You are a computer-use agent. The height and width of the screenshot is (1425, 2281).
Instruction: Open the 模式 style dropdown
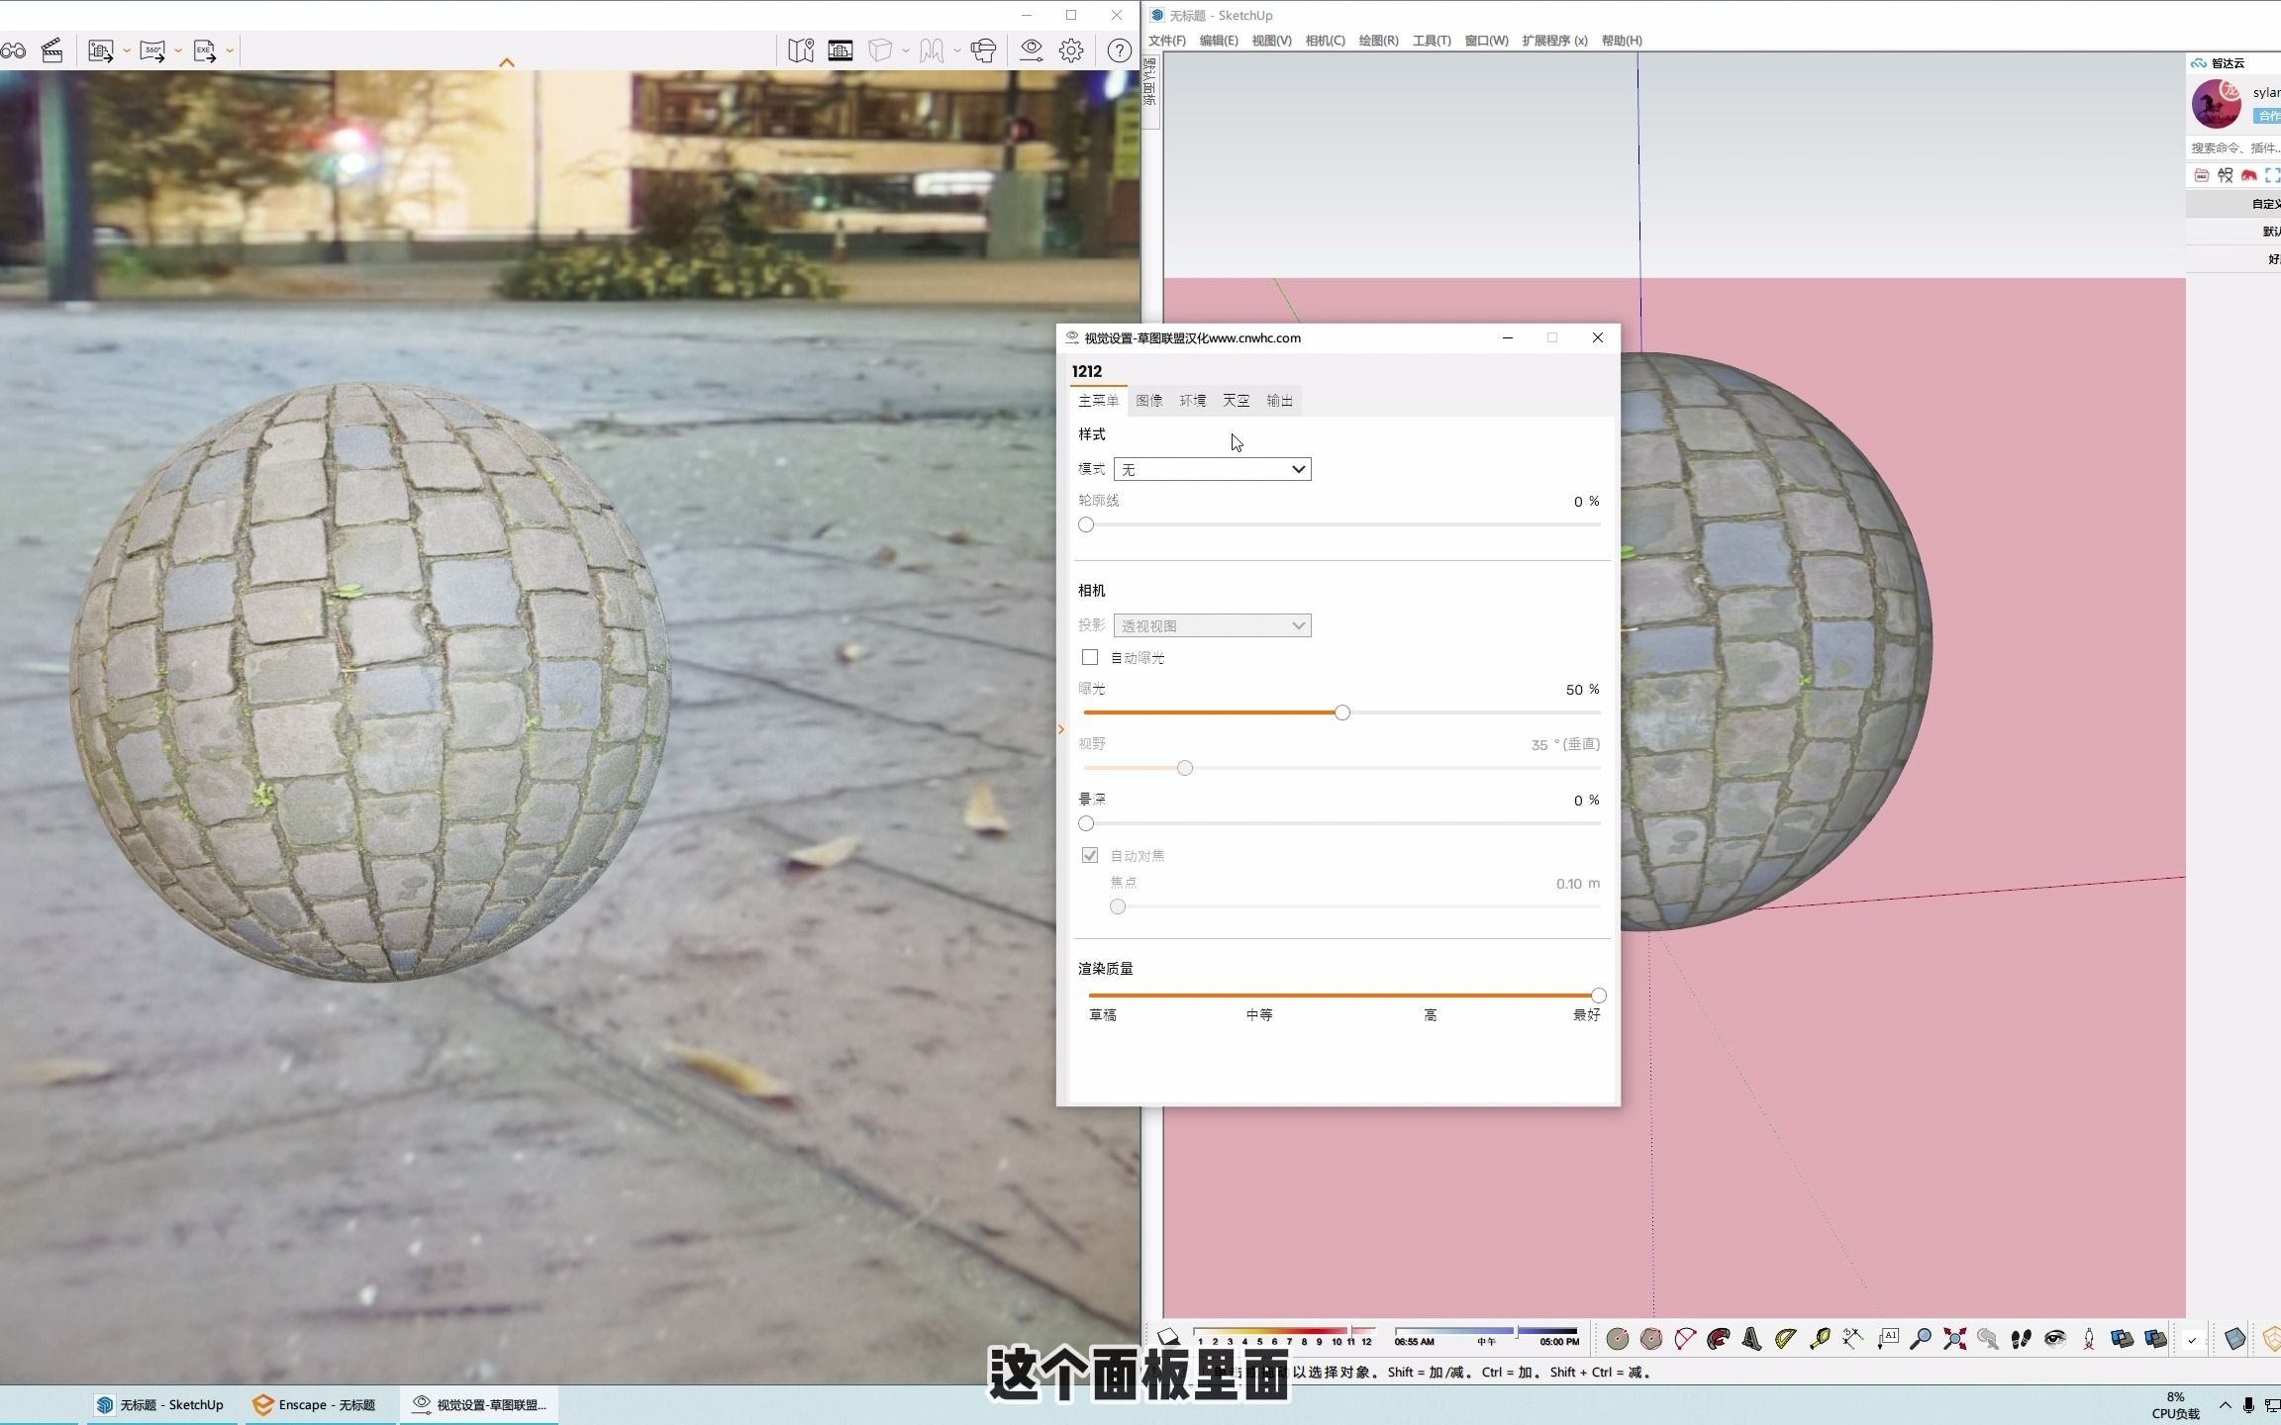coord(1212,469)
